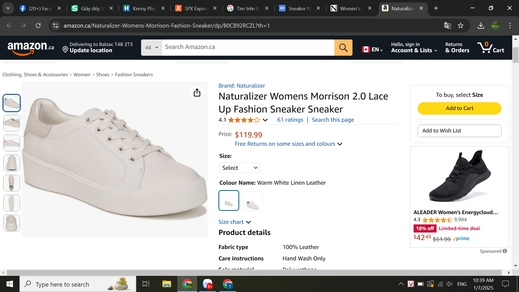Image resolution: width=519 pixels, height=292 pixels.
Task: Choose the second colour swatch option
Action: pos(253,201)
